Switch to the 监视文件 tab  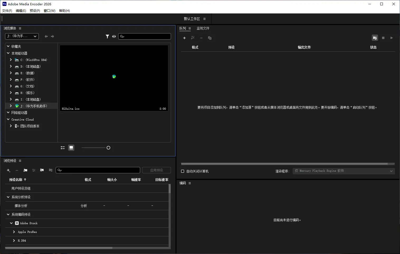(x=203, y=28)
